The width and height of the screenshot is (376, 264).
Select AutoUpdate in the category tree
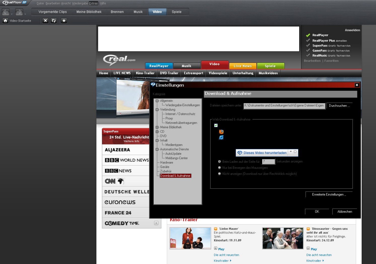pyautogui.click(x=173, y=154)
